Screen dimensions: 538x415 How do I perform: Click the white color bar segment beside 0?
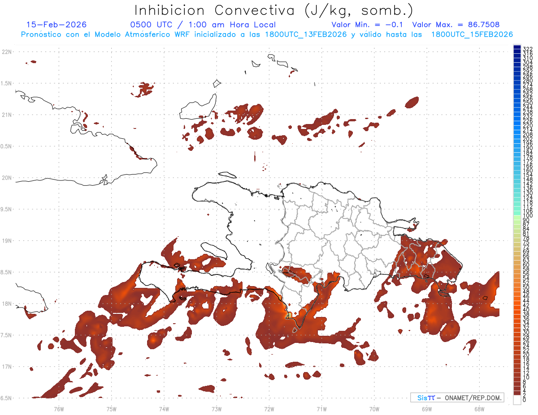pyautogui.click(x=517, y=400)
